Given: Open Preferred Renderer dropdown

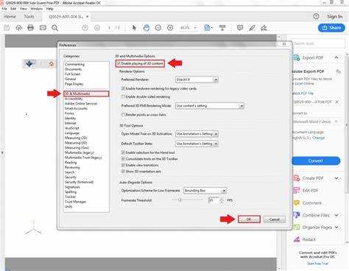Looking at the screenshot, I should pyautogui.click(x=197, y=80).
